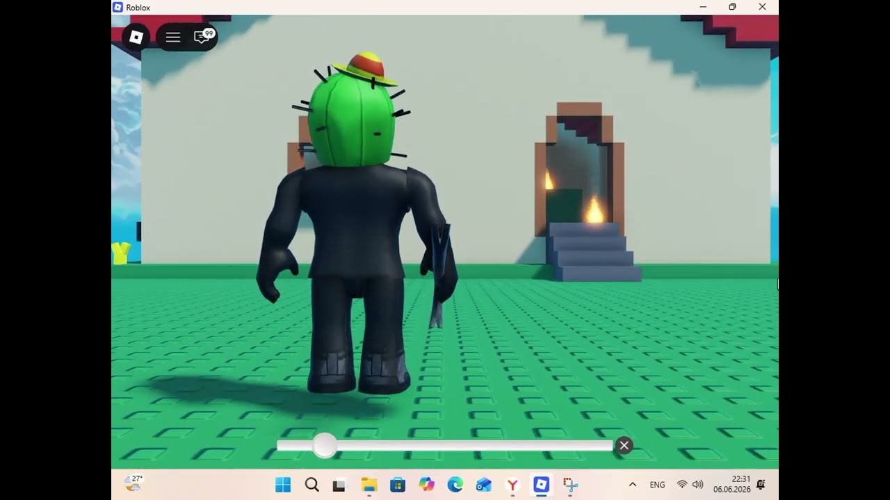Click the right end of the slider track
This screenshot has height=500, width=890.
[x=609, y=446]
